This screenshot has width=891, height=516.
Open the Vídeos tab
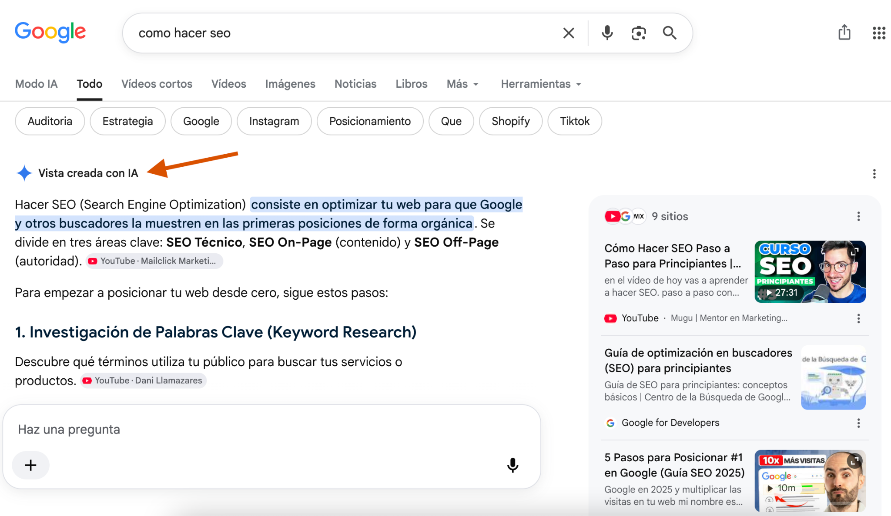coord(229,84)
